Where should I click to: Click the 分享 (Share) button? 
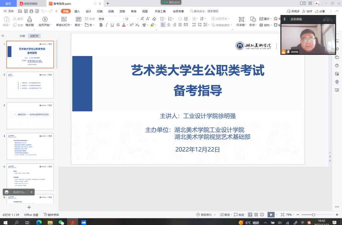320,11
